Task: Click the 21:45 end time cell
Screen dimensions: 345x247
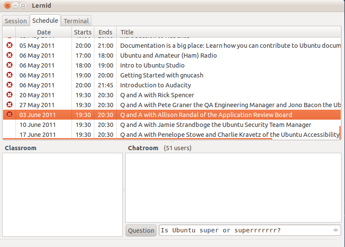Action: (106, 85)
